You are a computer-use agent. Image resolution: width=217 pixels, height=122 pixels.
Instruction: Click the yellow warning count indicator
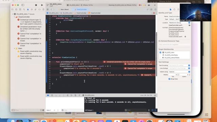click(x=144, y=5)
